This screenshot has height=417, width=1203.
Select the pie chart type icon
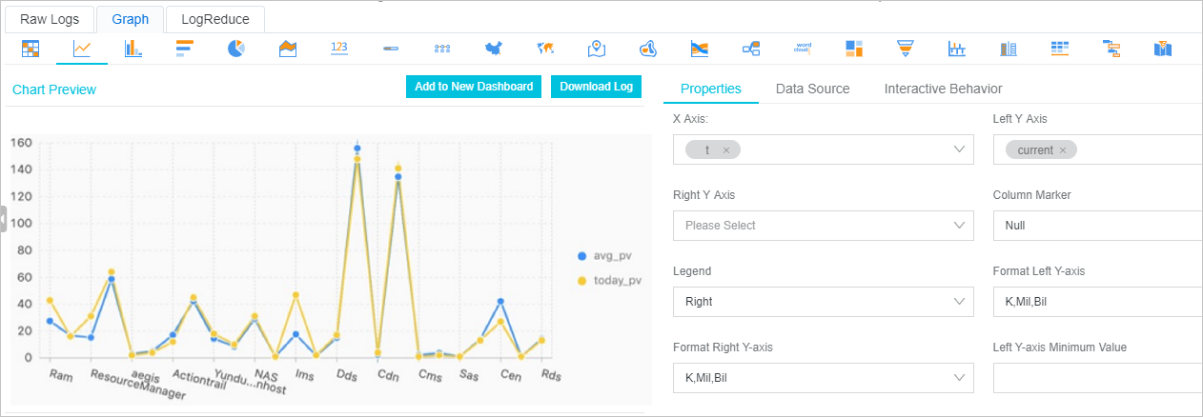[x=236, y=48]
